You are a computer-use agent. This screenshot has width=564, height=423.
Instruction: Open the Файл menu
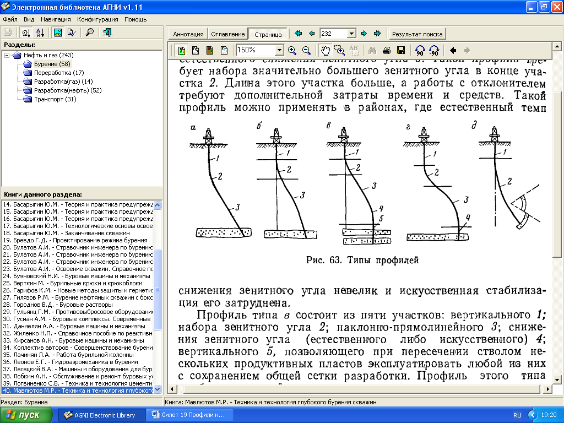(10, 19)
